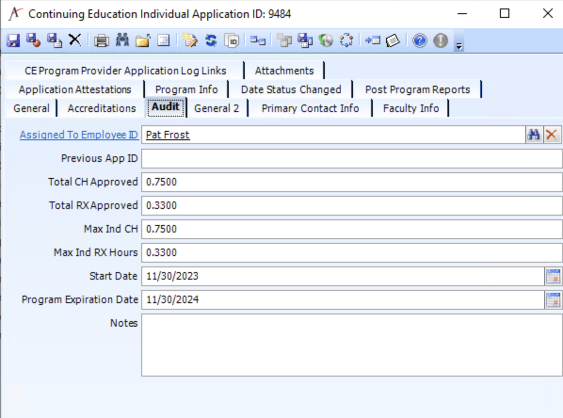
Task: Select the Delete (X) icon in the toolbar
Action: [x=73, y=40]
